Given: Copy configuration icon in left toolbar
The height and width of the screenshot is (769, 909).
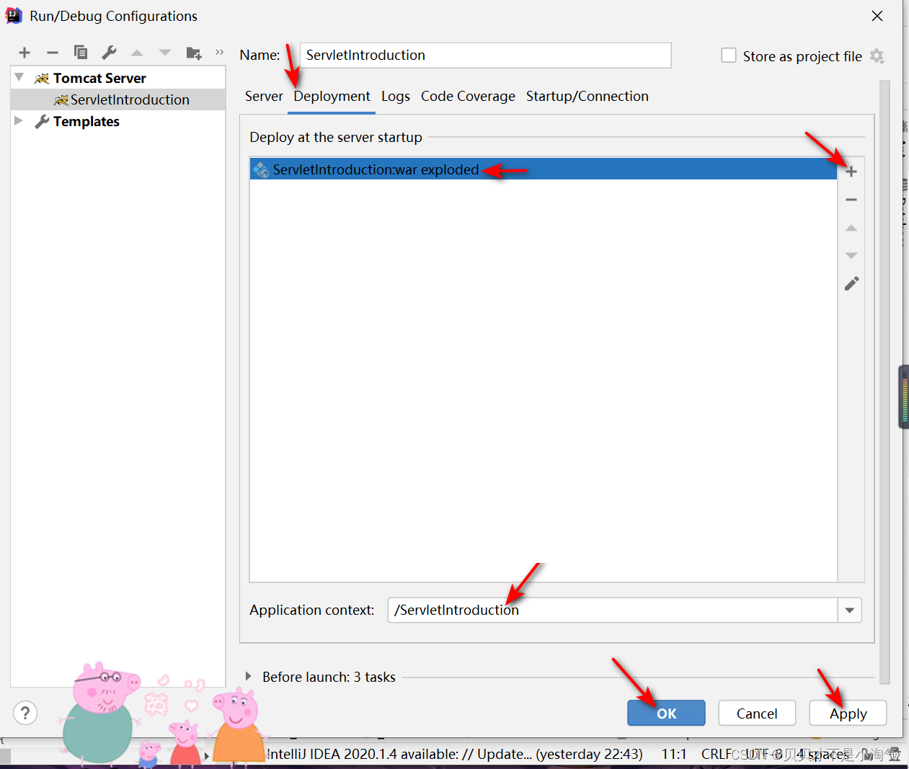Looking at the screenshot, I should [x=81, y=53].
